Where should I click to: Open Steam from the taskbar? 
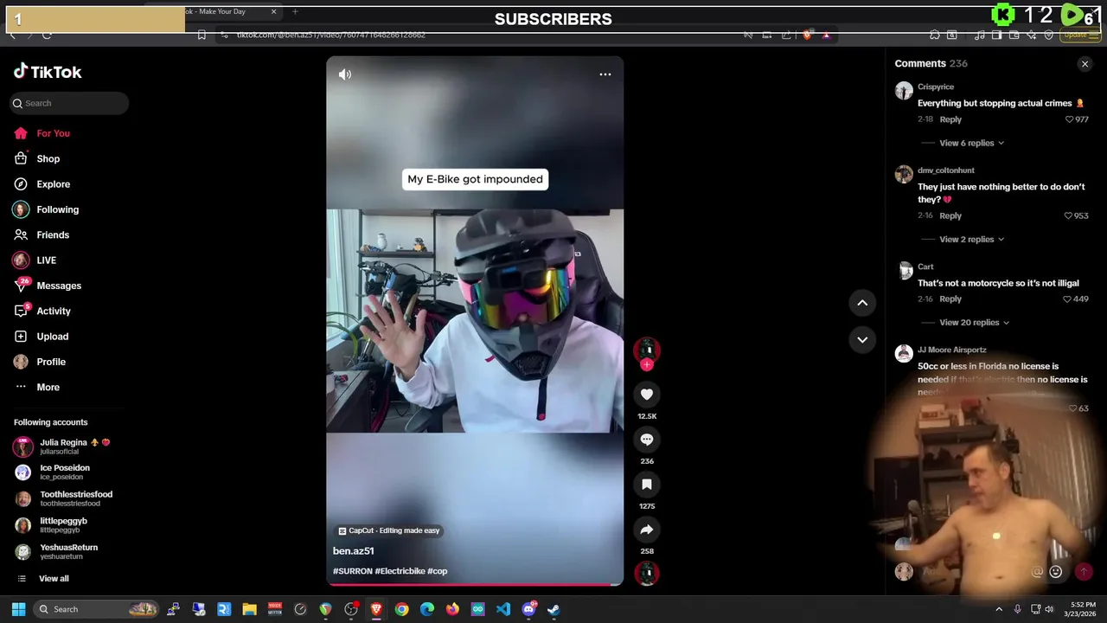pyautogui.click(x=553, y=609)
